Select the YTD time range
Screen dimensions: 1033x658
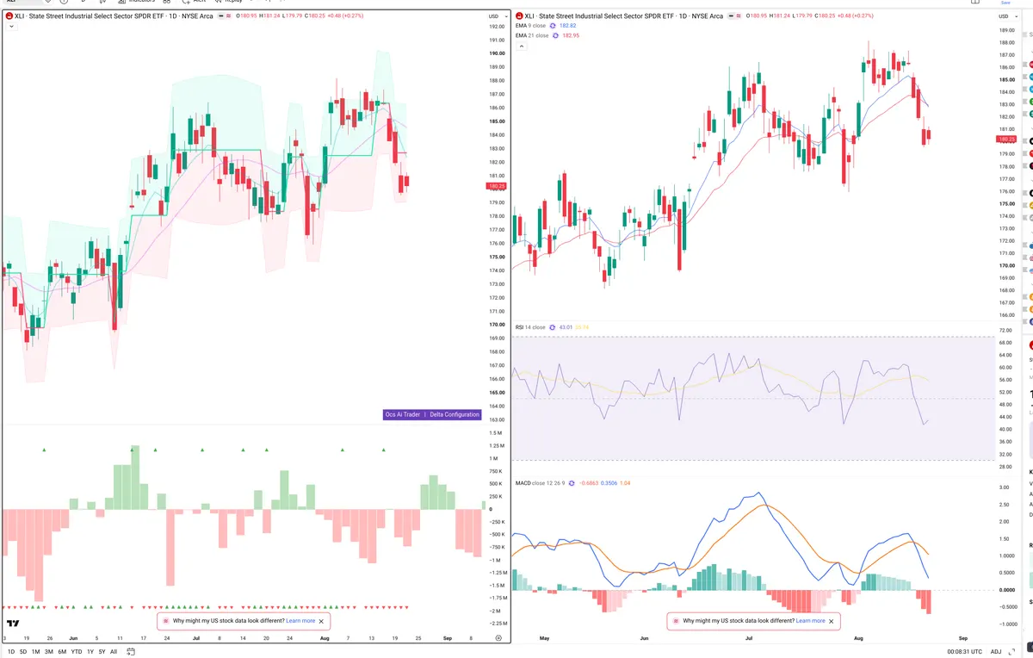click(x=77, y=652)
